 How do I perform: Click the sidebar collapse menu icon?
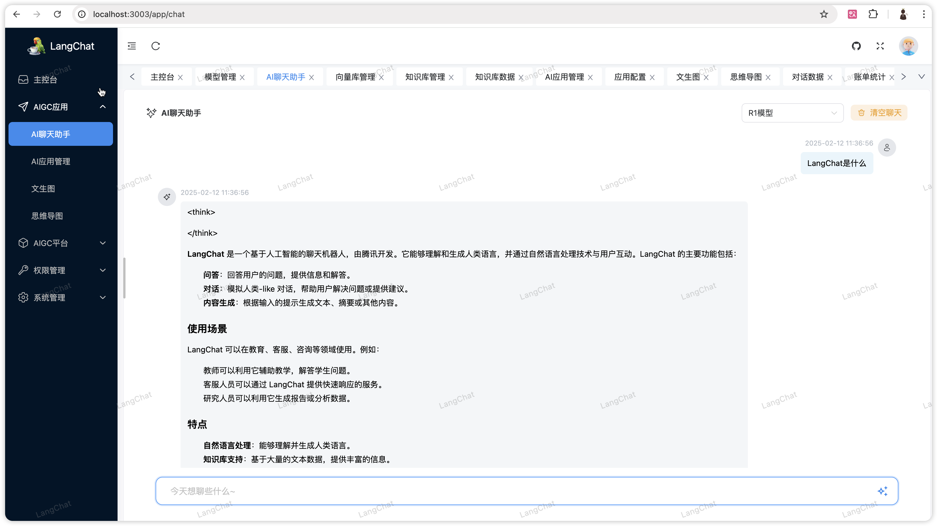coord(132,46)
